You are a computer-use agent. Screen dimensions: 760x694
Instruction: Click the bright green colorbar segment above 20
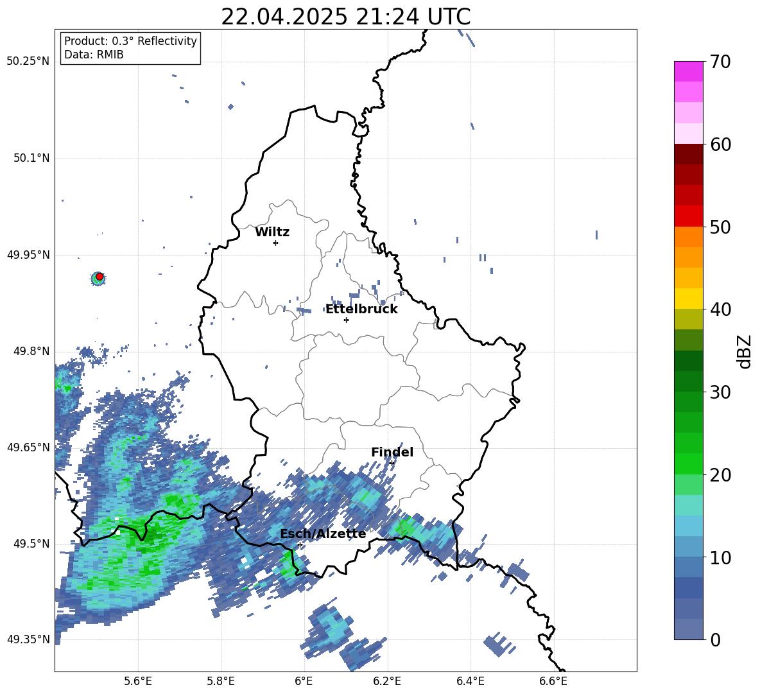[688, 464]
